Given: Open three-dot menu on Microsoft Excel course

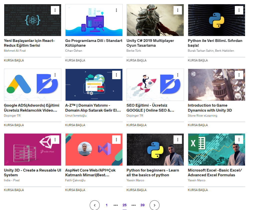Looking at the screenshot, I should (x=239, y=140).
